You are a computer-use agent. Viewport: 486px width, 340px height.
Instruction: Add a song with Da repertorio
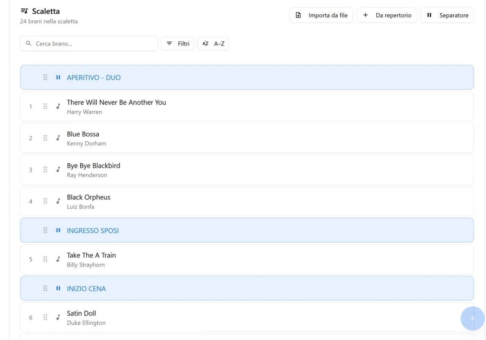386,15
